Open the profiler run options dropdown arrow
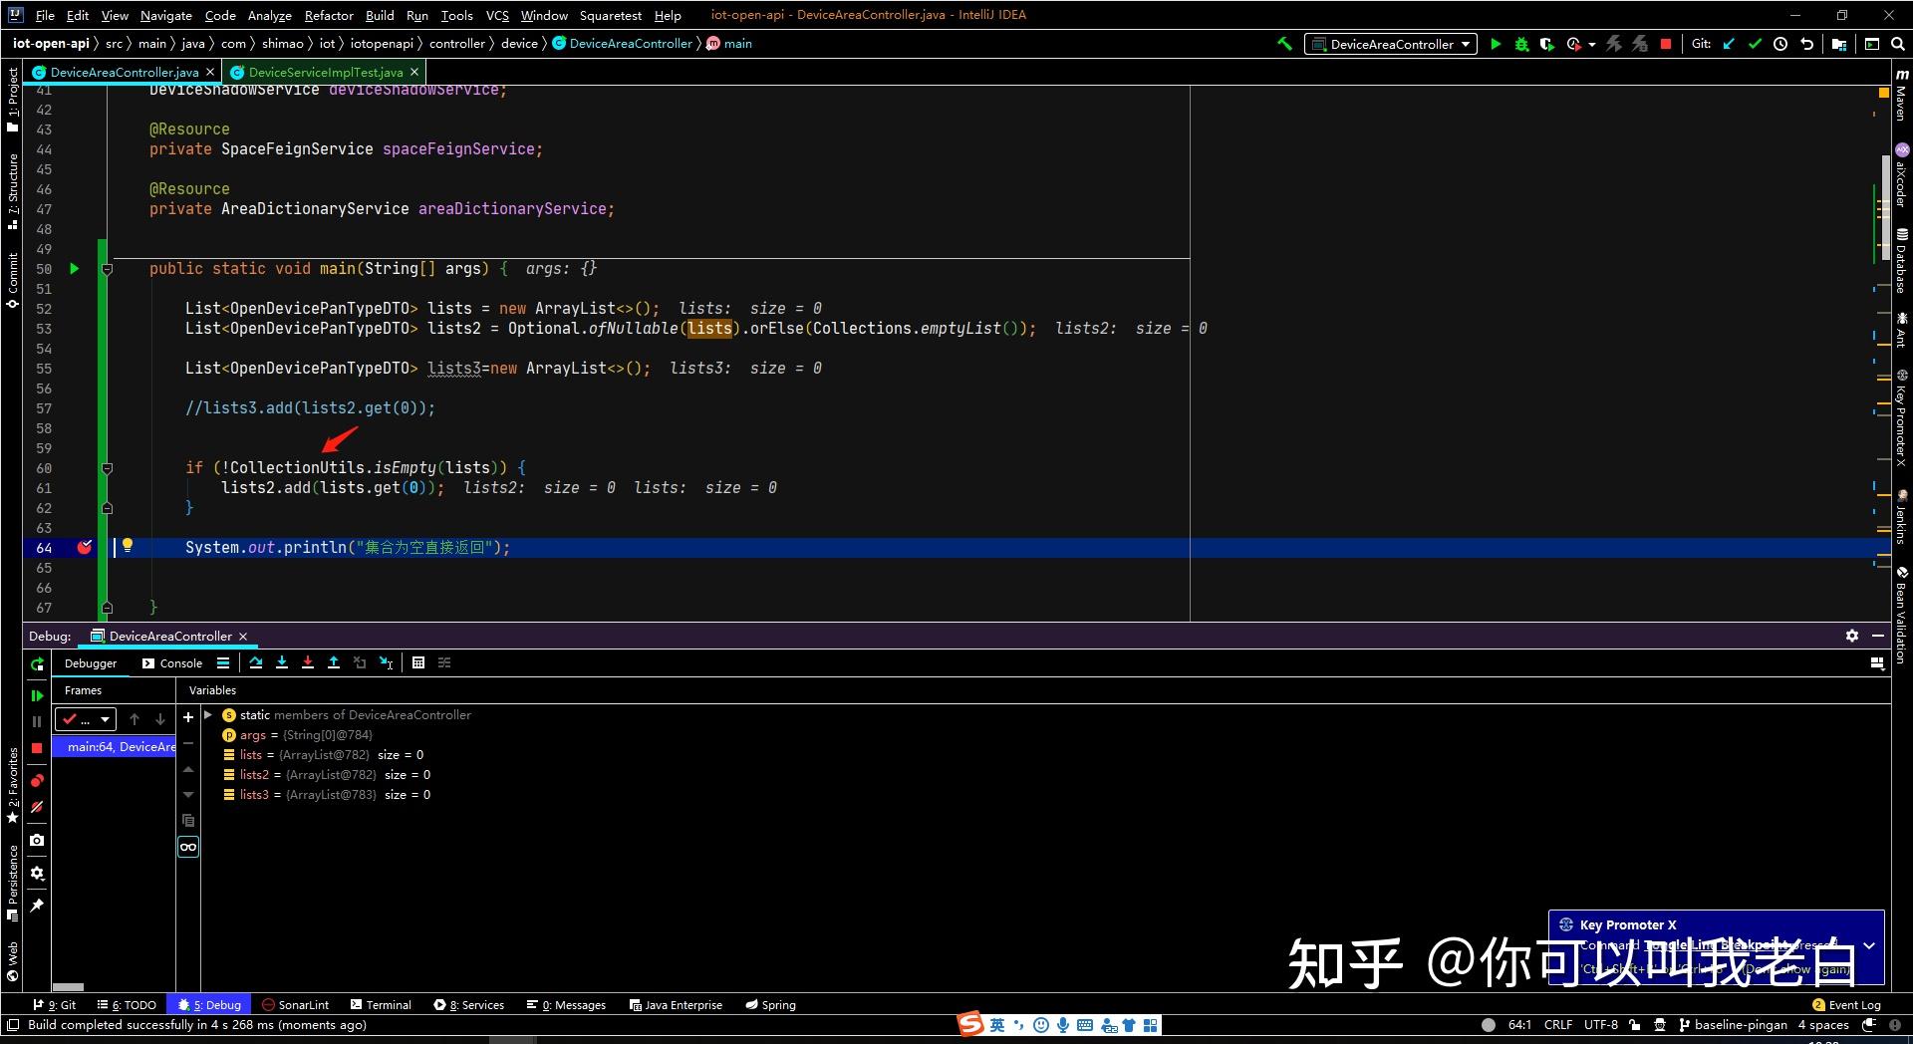The width and height of the screenshot is (1913, 1044). click(x=1591, y=44)
